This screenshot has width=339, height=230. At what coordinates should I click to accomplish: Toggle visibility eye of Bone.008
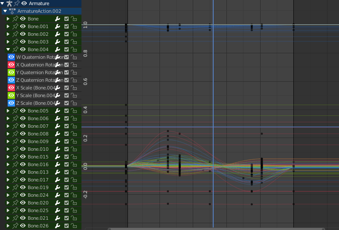pyautogui.click(x=23, y=134)
